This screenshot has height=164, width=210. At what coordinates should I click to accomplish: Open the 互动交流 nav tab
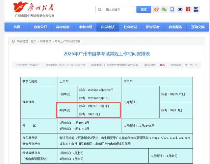click(198, 27)
